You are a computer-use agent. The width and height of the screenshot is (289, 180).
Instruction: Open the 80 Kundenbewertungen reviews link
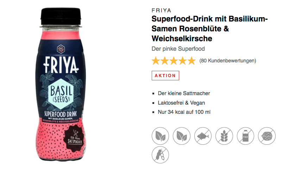point(228,61)
